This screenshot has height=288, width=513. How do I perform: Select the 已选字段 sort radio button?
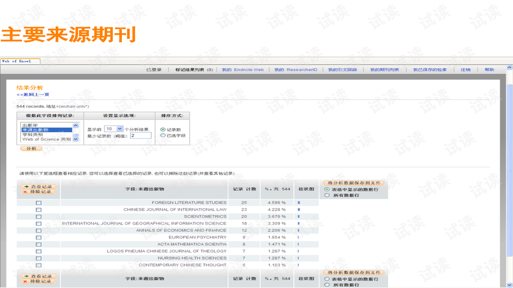tap(162, 135)
